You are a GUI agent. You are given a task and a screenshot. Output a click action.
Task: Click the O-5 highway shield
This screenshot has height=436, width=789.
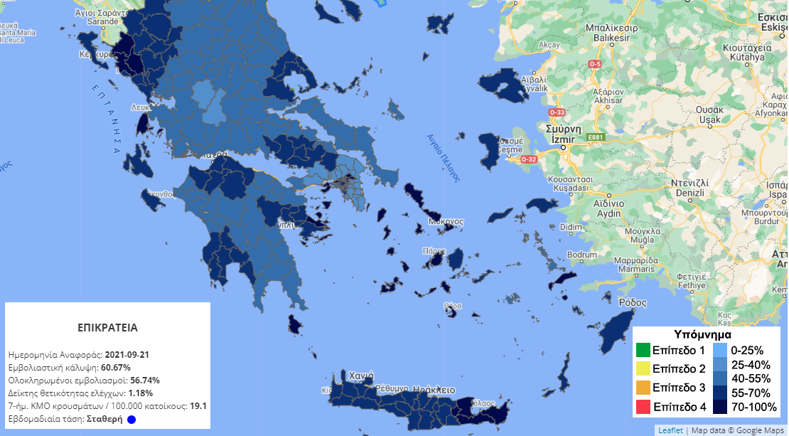[595, 65]
